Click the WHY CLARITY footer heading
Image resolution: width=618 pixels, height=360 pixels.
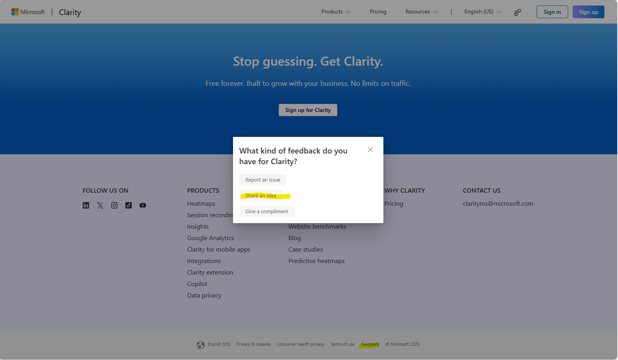point(404,191)
